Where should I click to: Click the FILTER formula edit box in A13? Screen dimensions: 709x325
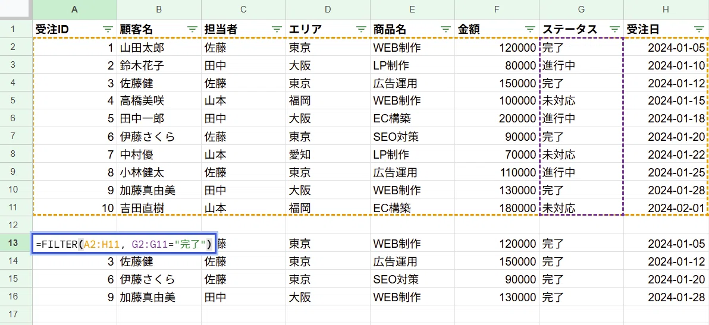coord(124,244)
